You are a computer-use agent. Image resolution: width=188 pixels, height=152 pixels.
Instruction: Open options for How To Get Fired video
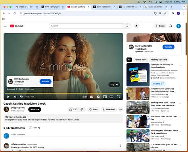tap(180, 117)
